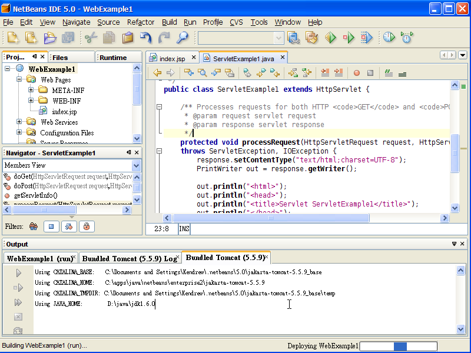Close the Navigator panel
This screenshot has width=471, height=353.
click(137, 152)
